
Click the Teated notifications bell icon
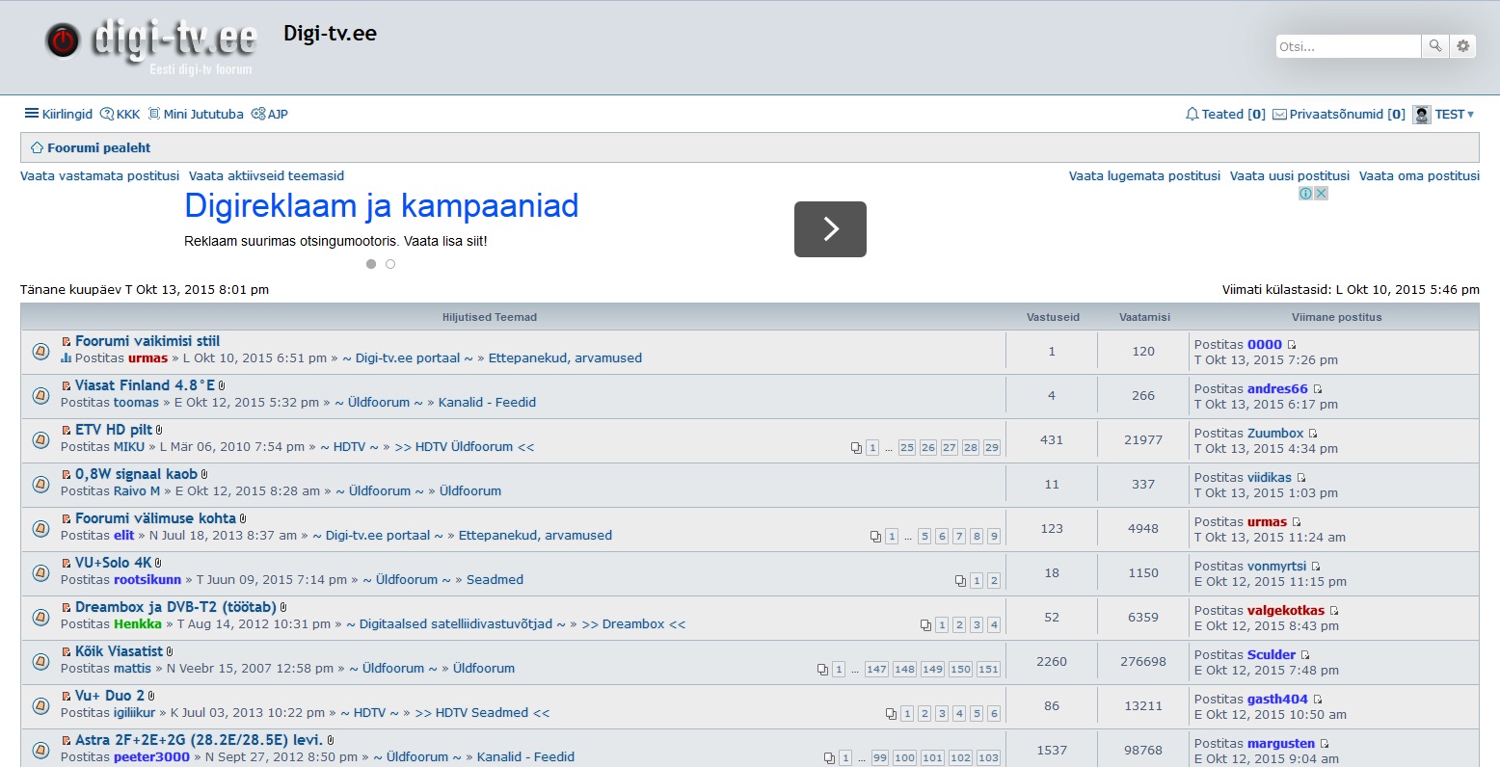click(x=1192, y=114)
